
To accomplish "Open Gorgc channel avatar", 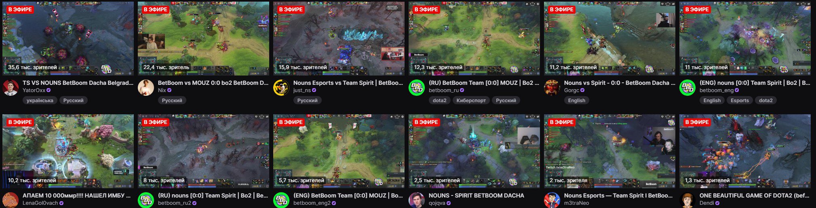I will point(552,87).
